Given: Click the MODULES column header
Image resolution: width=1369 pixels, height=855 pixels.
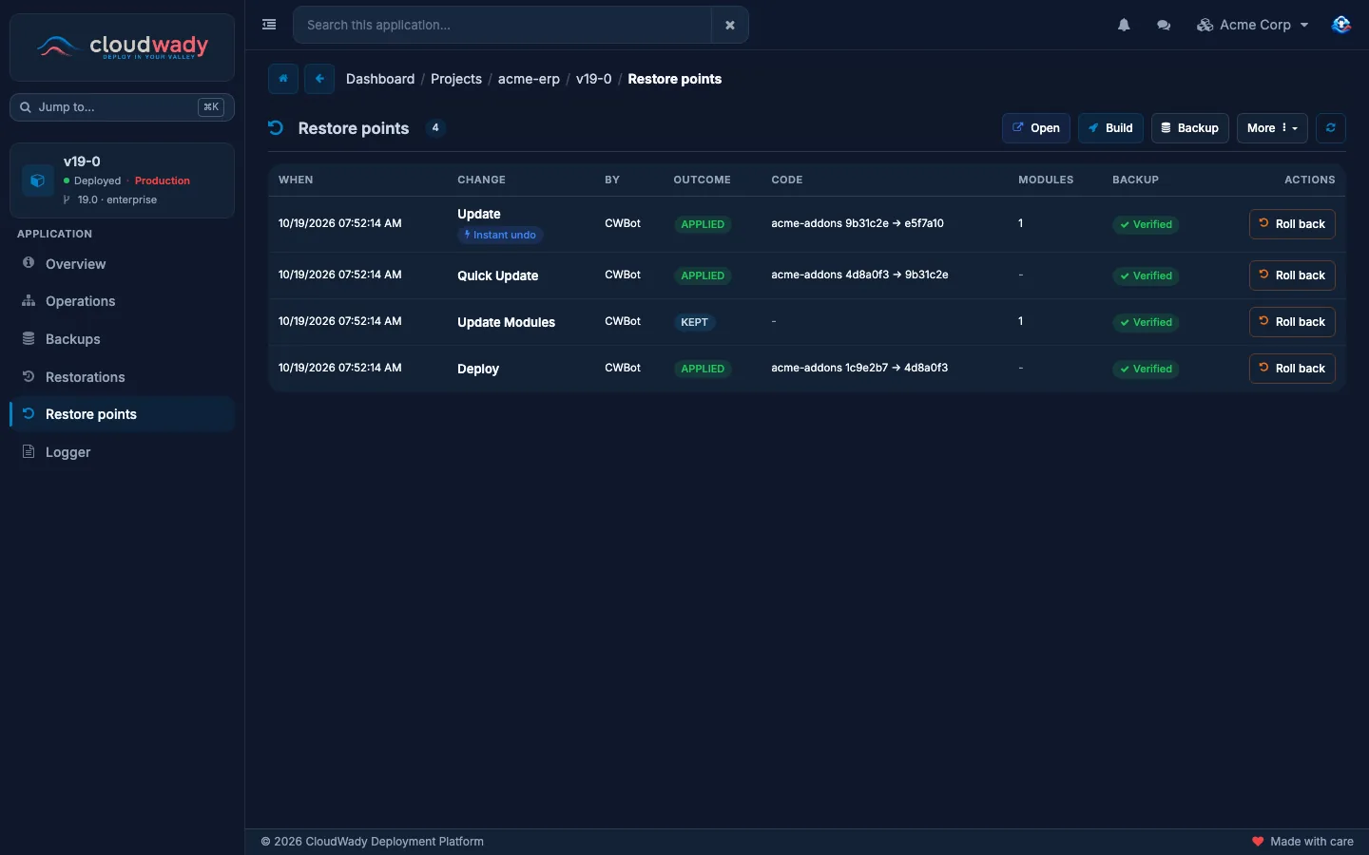Looking at the screenshot, I should click(x=1046, y=180).
